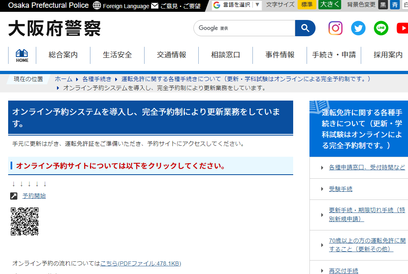
Task: Open the LINE icon
Action: pyautogui.click(x=381, y=28)
